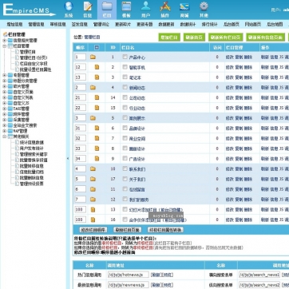Tick checkbox in row ID 4

coord(125,87)
